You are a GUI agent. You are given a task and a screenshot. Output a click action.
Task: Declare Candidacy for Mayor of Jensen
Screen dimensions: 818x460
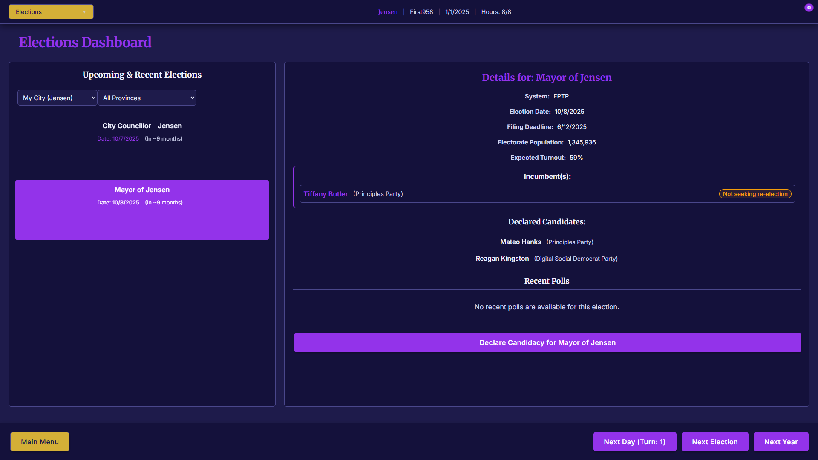547,342
